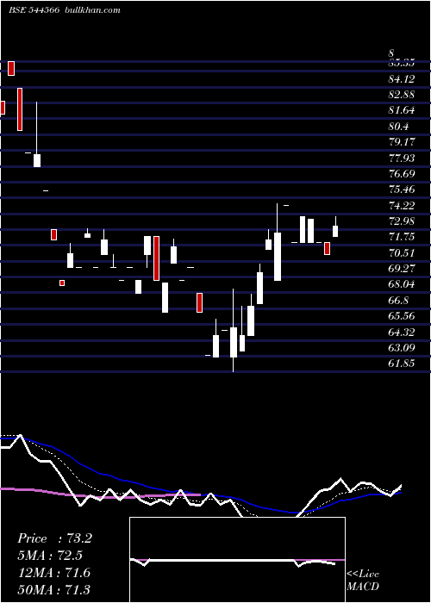Click the 80.4 price axis label
431x603 pixels.
[399, 127]
